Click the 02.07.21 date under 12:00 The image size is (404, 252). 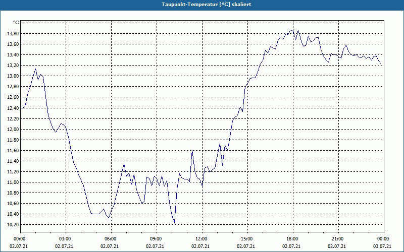(200, 246)
